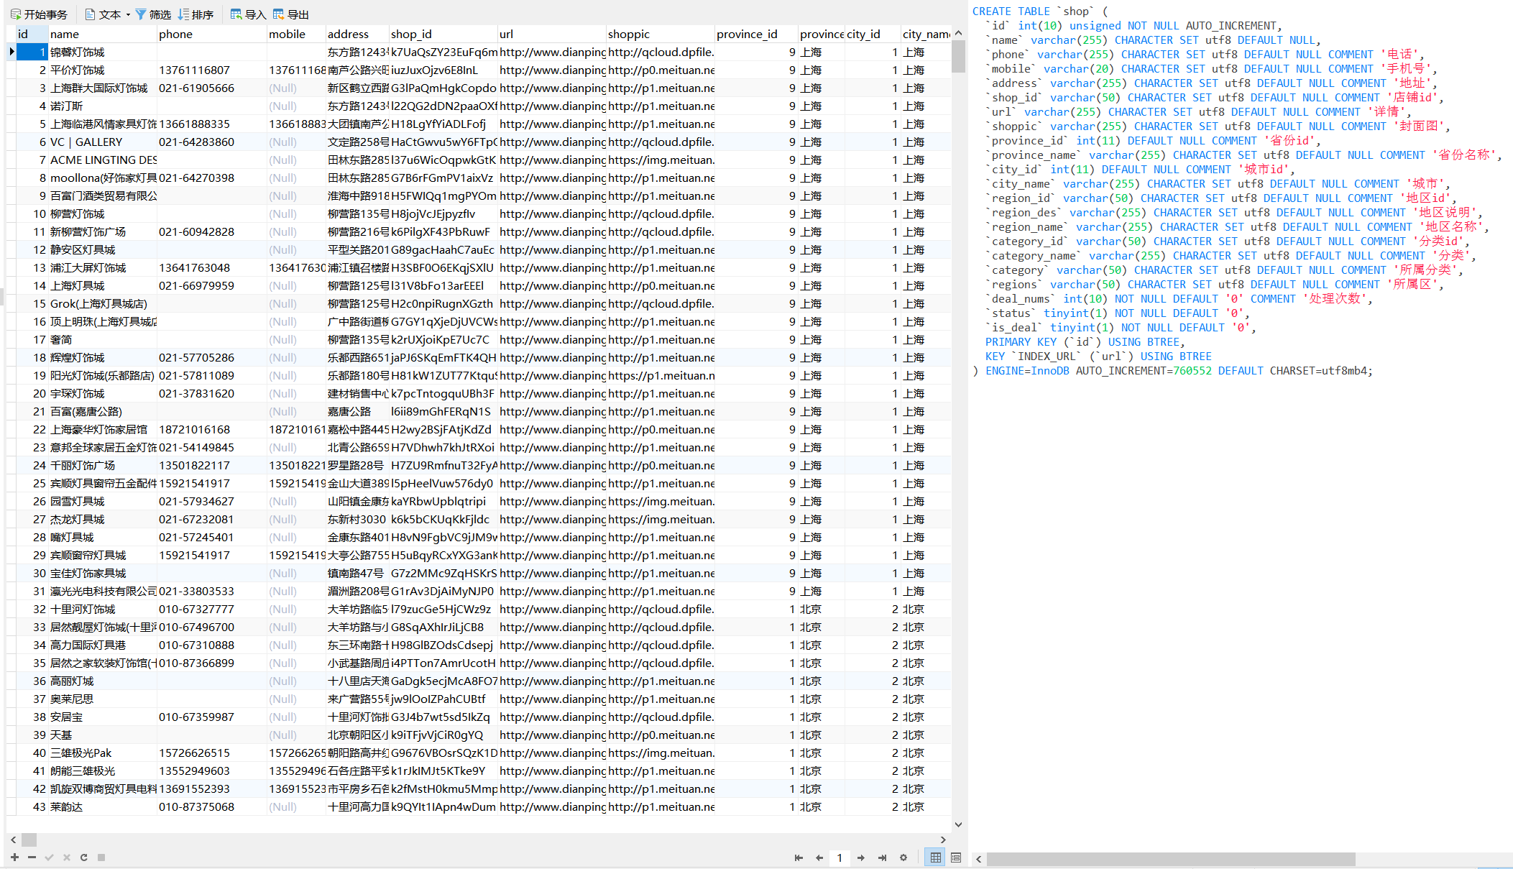Go to the previous page arrow
This screenshot has width=1513, height=869.
(x=819, y=857)
